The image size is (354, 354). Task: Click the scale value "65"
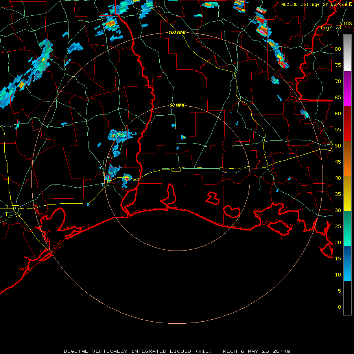[x=338, y=97]
